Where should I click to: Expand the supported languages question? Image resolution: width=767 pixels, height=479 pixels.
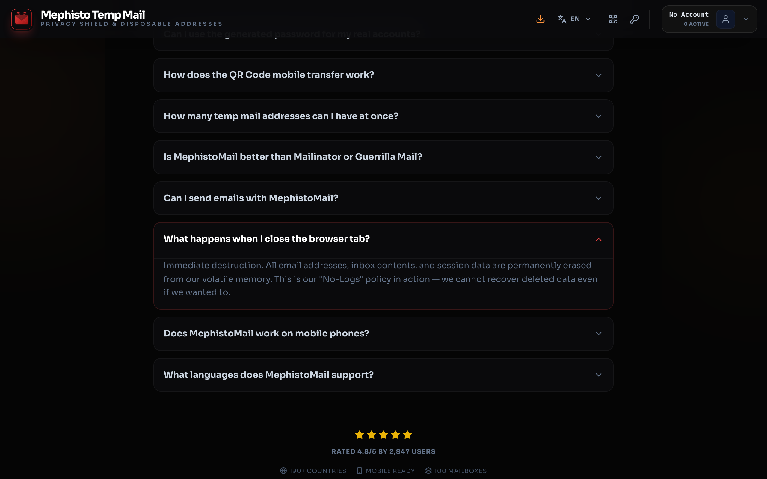(x=383, y=375)
